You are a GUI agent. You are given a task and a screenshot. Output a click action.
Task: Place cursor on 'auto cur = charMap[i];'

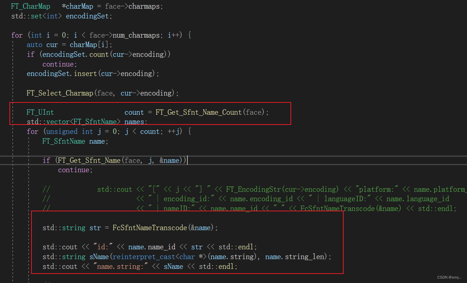(x=69, y=45)
